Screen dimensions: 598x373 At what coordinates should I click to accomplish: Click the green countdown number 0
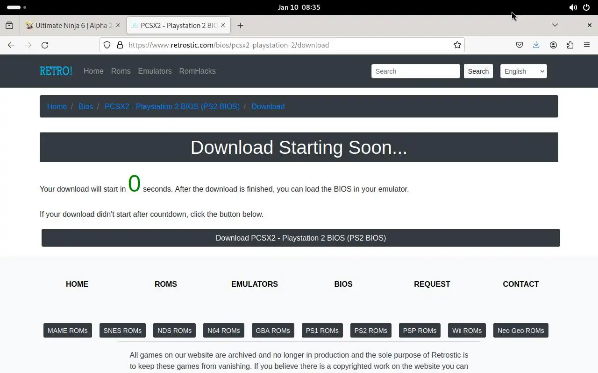tap(134, 184)
